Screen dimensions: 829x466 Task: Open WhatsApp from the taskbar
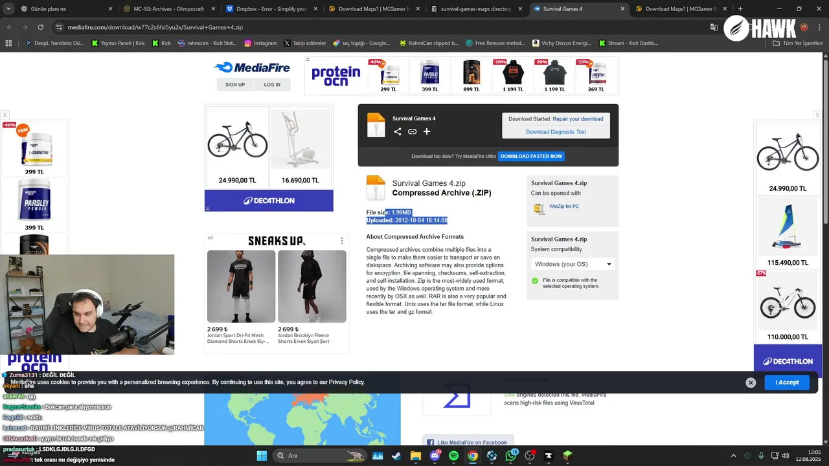(511, 456)
